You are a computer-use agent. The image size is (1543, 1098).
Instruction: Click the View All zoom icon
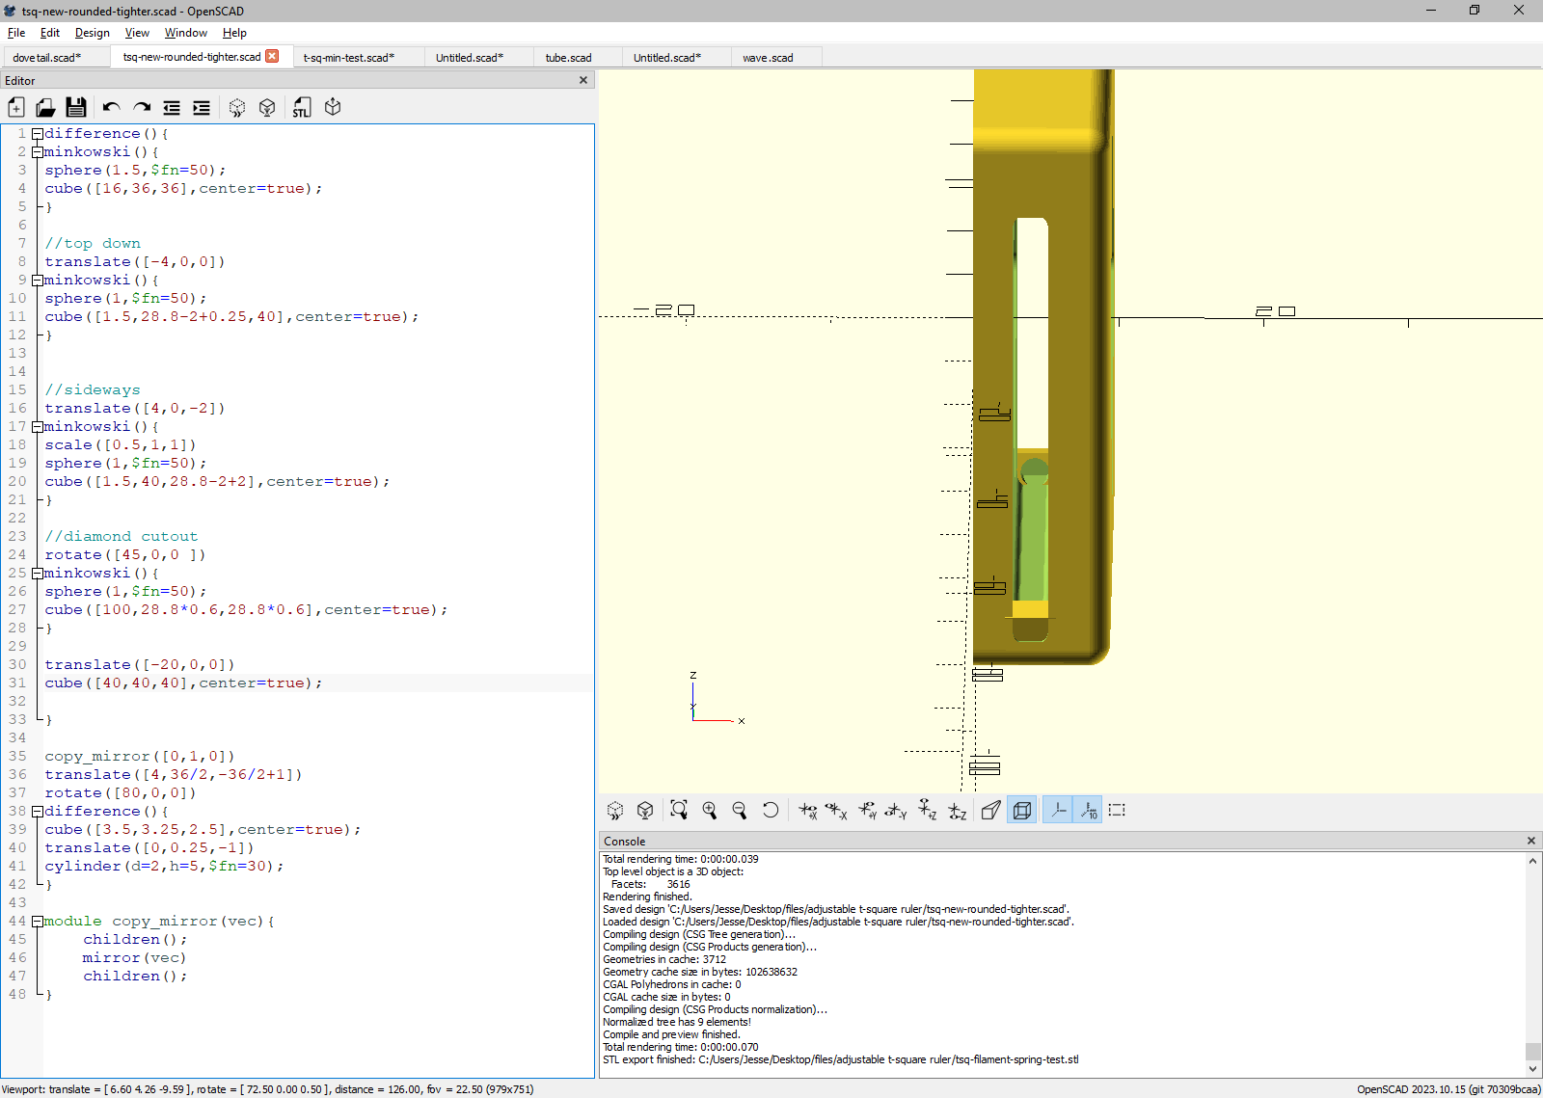pyautogui.click(x=679, y=811)
